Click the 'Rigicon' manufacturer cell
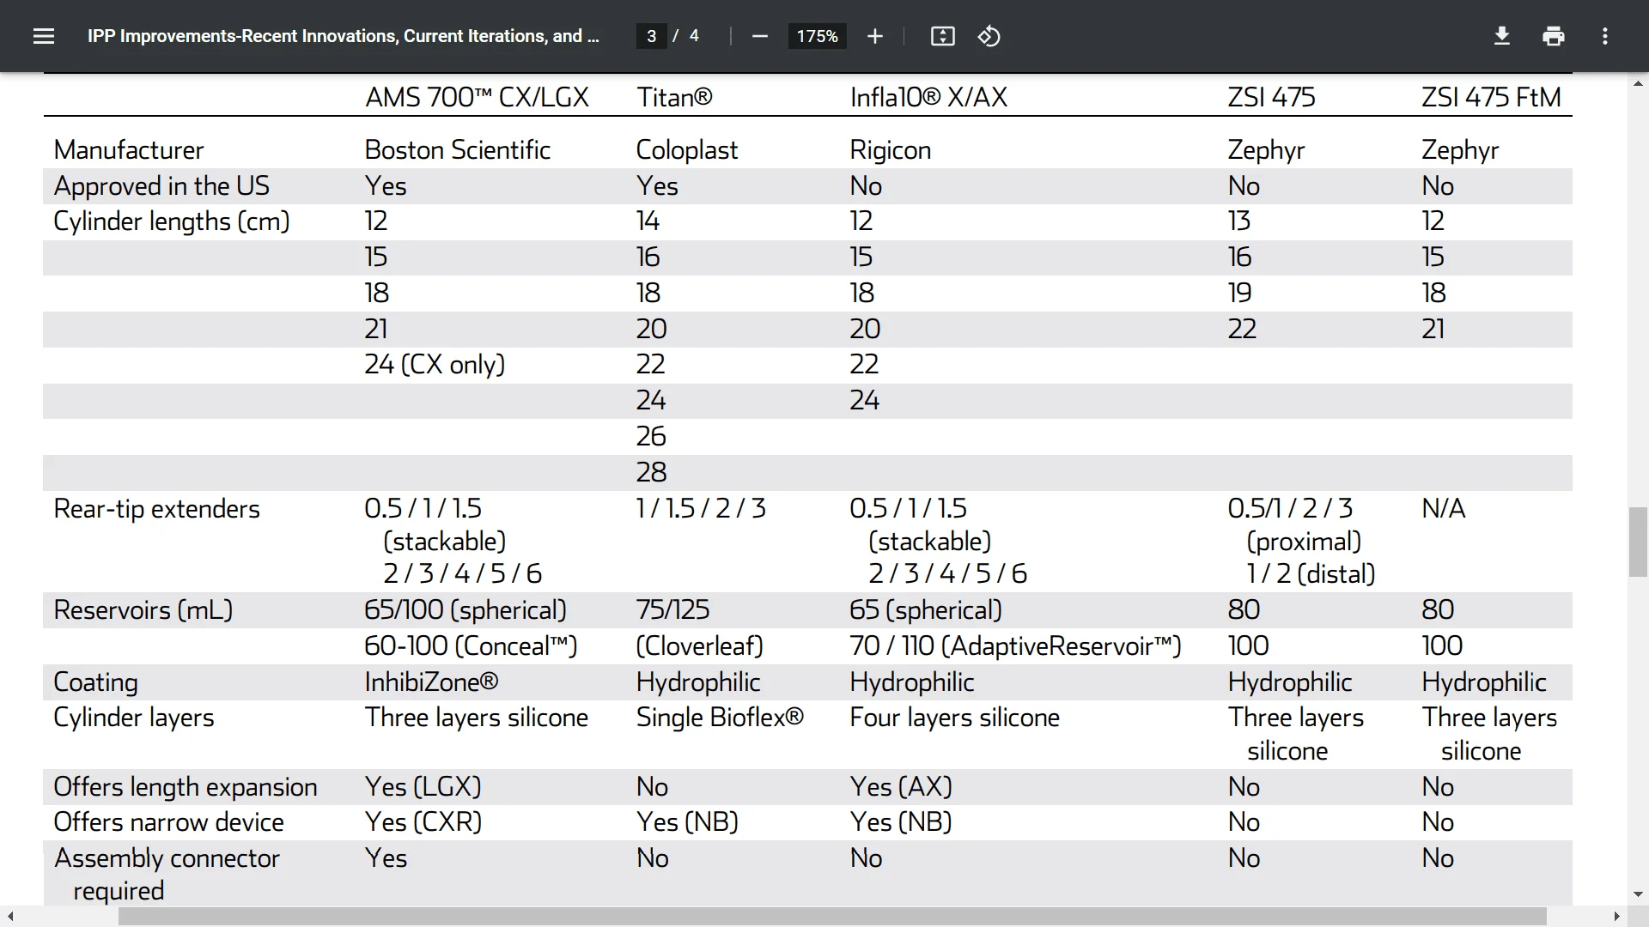The width and height of the screenshot is (1649, 927). [891, 150]
